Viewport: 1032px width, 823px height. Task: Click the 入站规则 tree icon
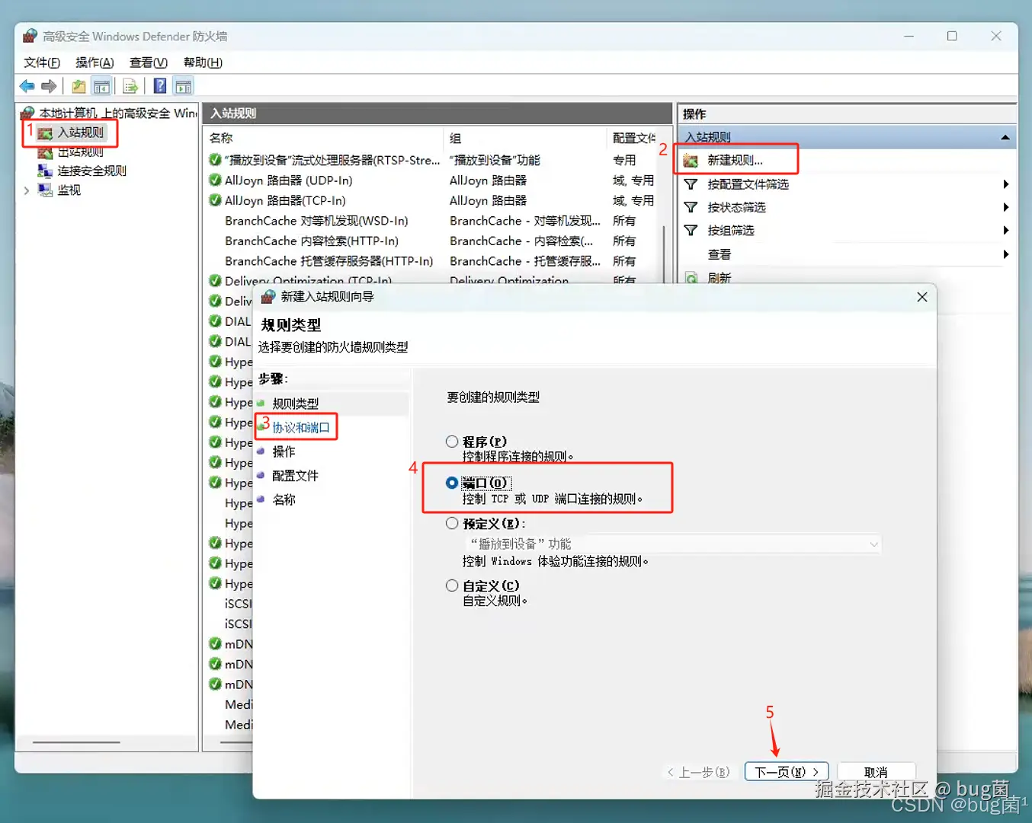(x=45, y=133)
